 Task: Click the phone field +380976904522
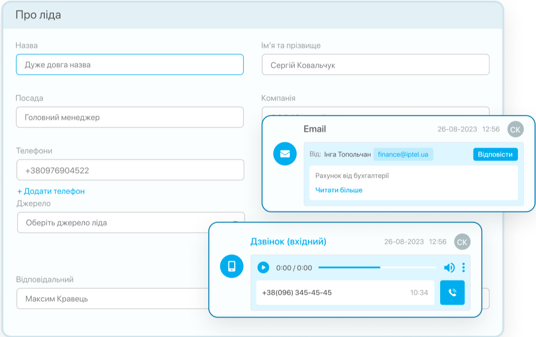pyautogui.click(x=130, y=170)
